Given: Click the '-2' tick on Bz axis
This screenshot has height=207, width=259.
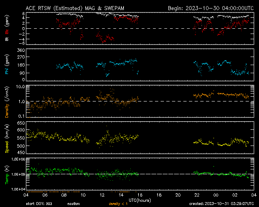Looking at the screenshot, I should tap(22, 34).
